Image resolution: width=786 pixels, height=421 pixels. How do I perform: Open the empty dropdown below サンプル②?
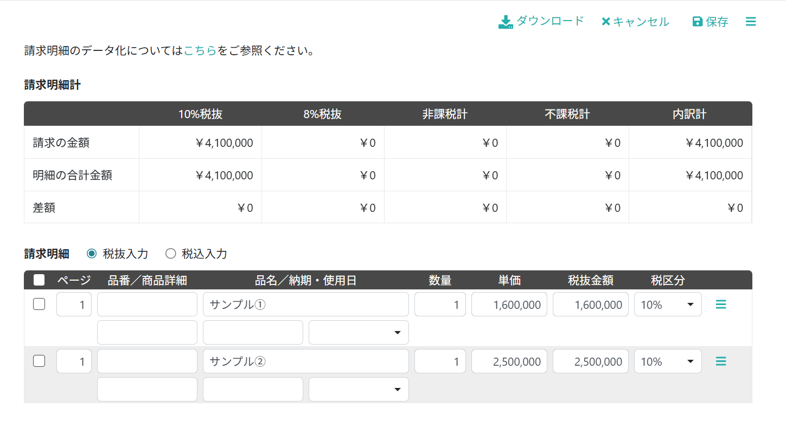[359, 390]
